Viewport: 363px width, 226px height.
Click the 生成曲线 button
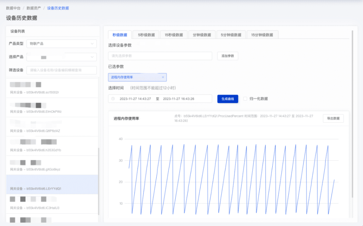(x=228, y=99)
